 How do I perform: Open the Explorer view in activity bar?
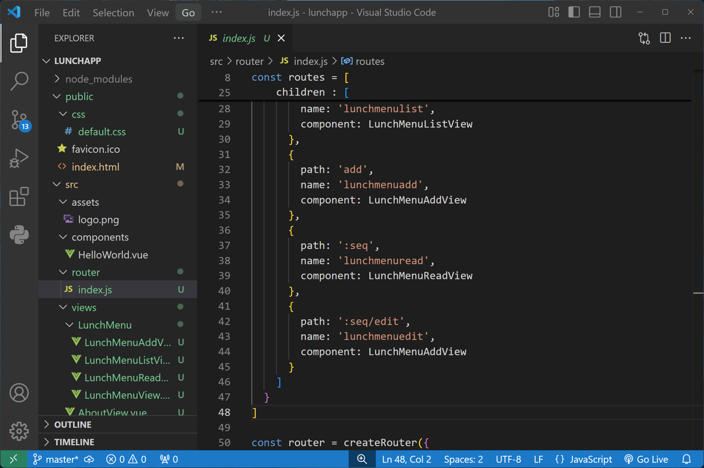click(19, 43)
